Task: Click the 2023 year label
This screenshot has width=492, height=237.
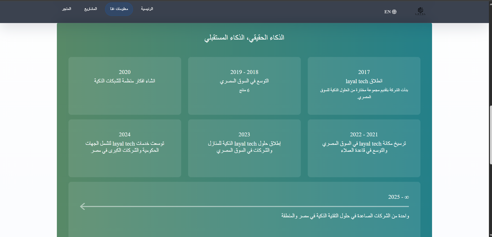Action: coord(244,134)
